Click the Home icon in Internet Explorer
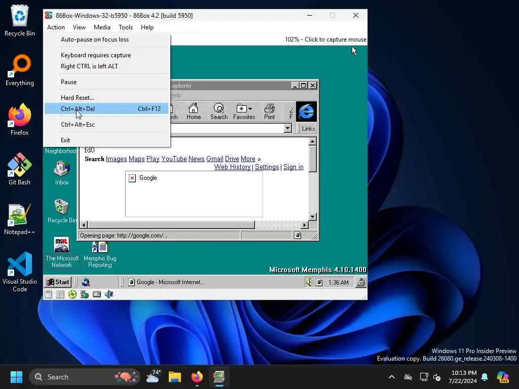 pyautogui.click(x=193, y=111)
